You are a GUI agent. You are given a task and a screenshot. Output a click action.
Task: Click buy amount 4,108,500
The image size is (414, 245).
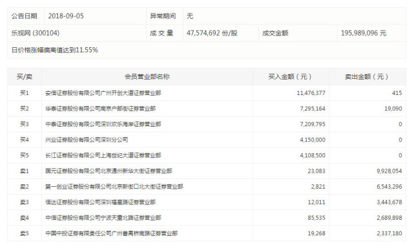pyautogui.click(x=313, y=155)
